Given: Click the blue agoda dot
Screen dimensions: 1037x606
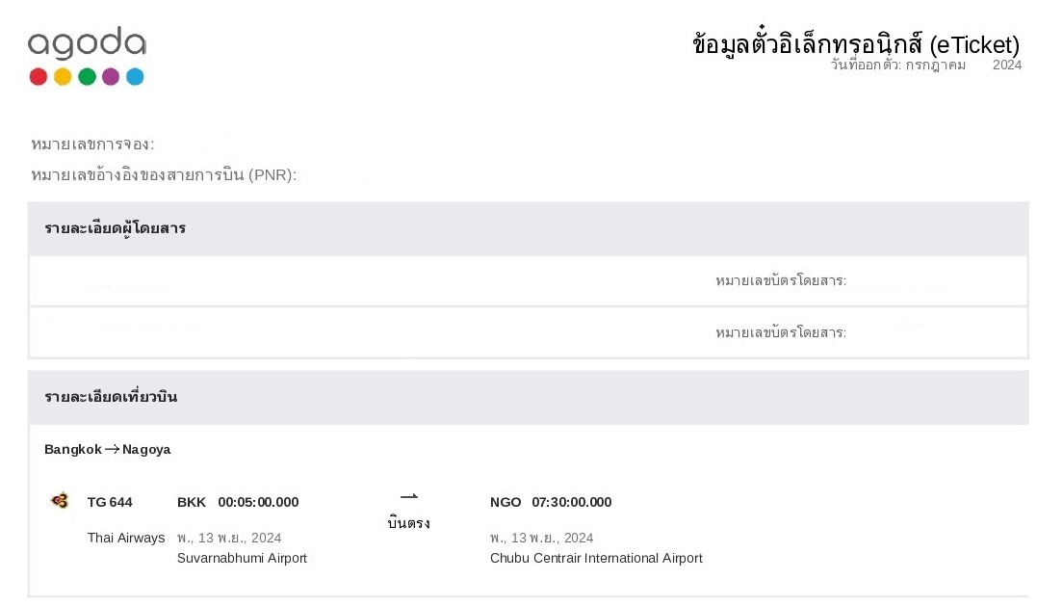Looking at the screenshot, I should (135, 77).
